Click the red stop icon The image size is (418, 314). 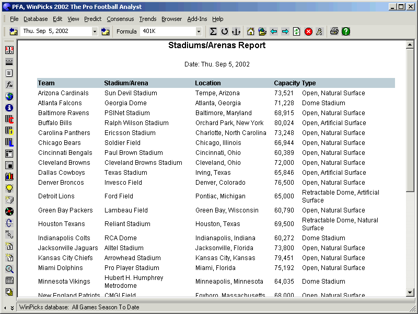[x=308, y=31]
